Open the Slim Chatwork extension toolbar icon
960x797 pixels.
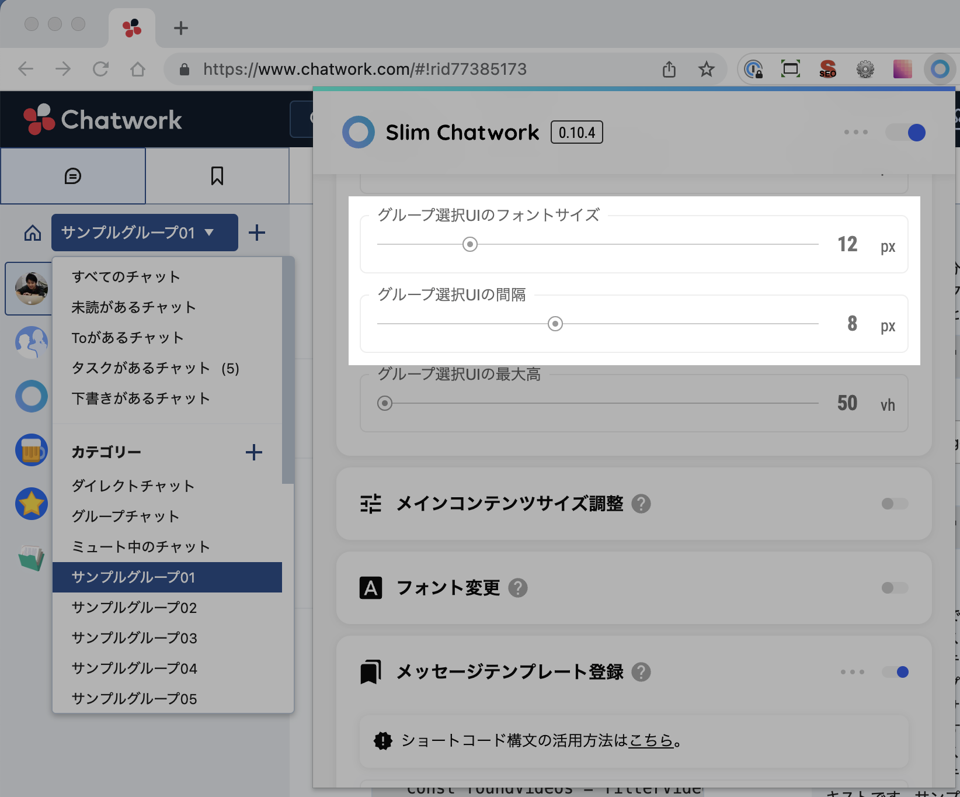(x=940, y=69)
